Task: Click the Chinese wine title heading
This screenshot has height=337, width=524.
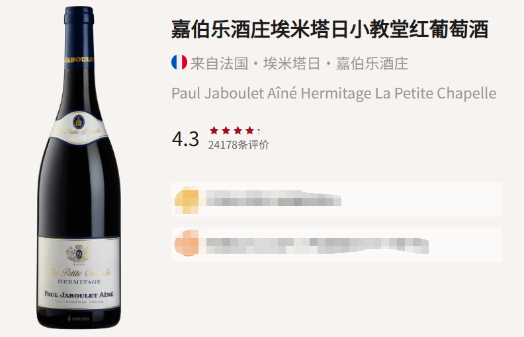Action: pos(330,29)
